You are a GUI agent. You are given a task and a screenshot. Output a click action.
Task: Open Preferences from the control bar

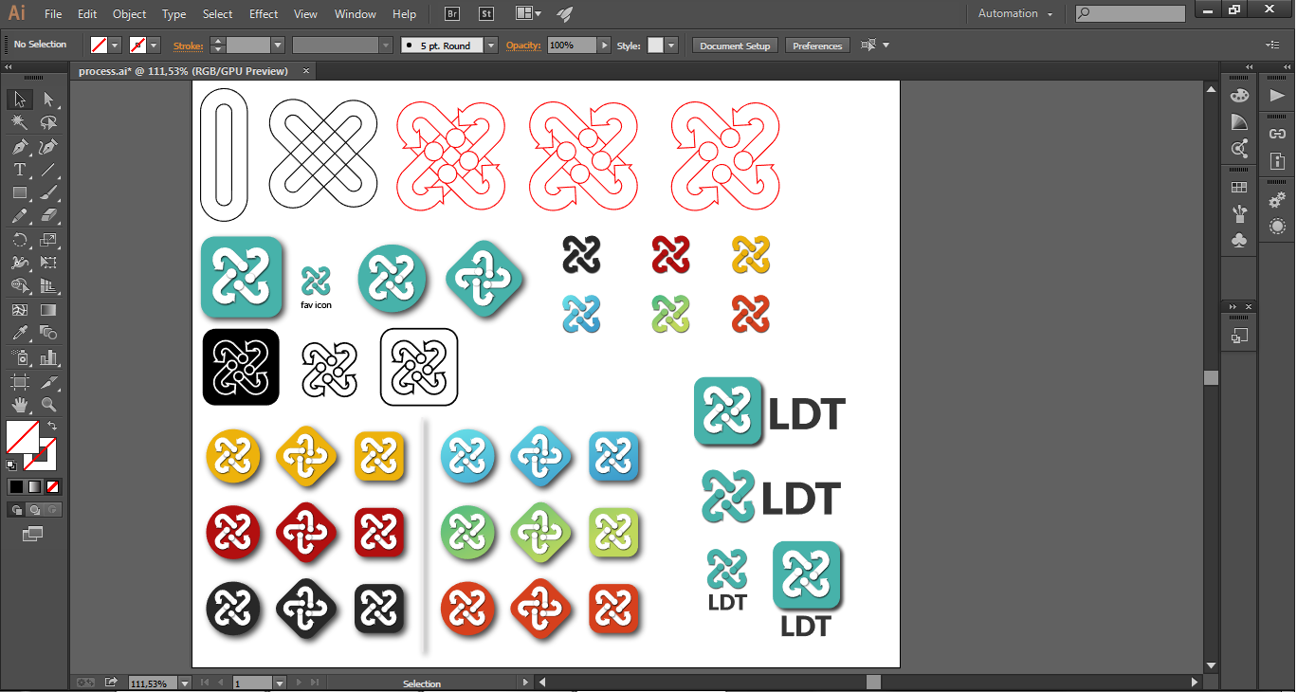(817, 46)
